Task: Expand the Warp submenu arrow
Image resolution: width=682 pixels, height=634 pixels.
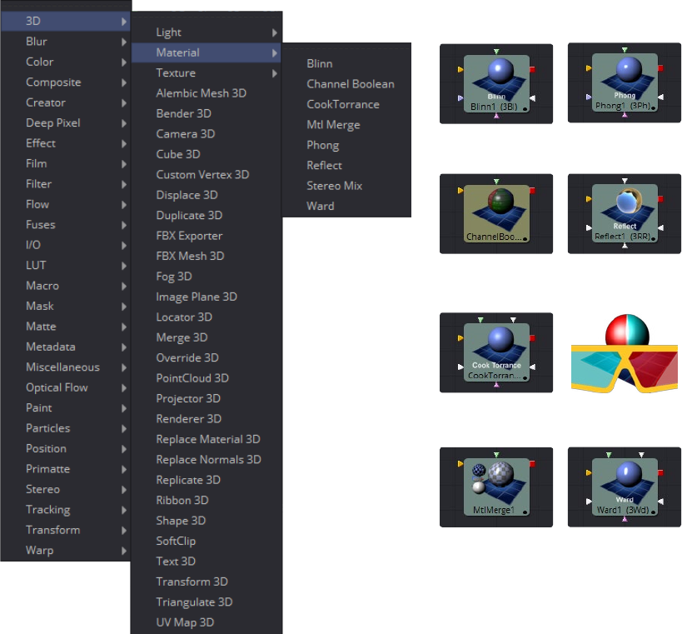Action: 124,551
